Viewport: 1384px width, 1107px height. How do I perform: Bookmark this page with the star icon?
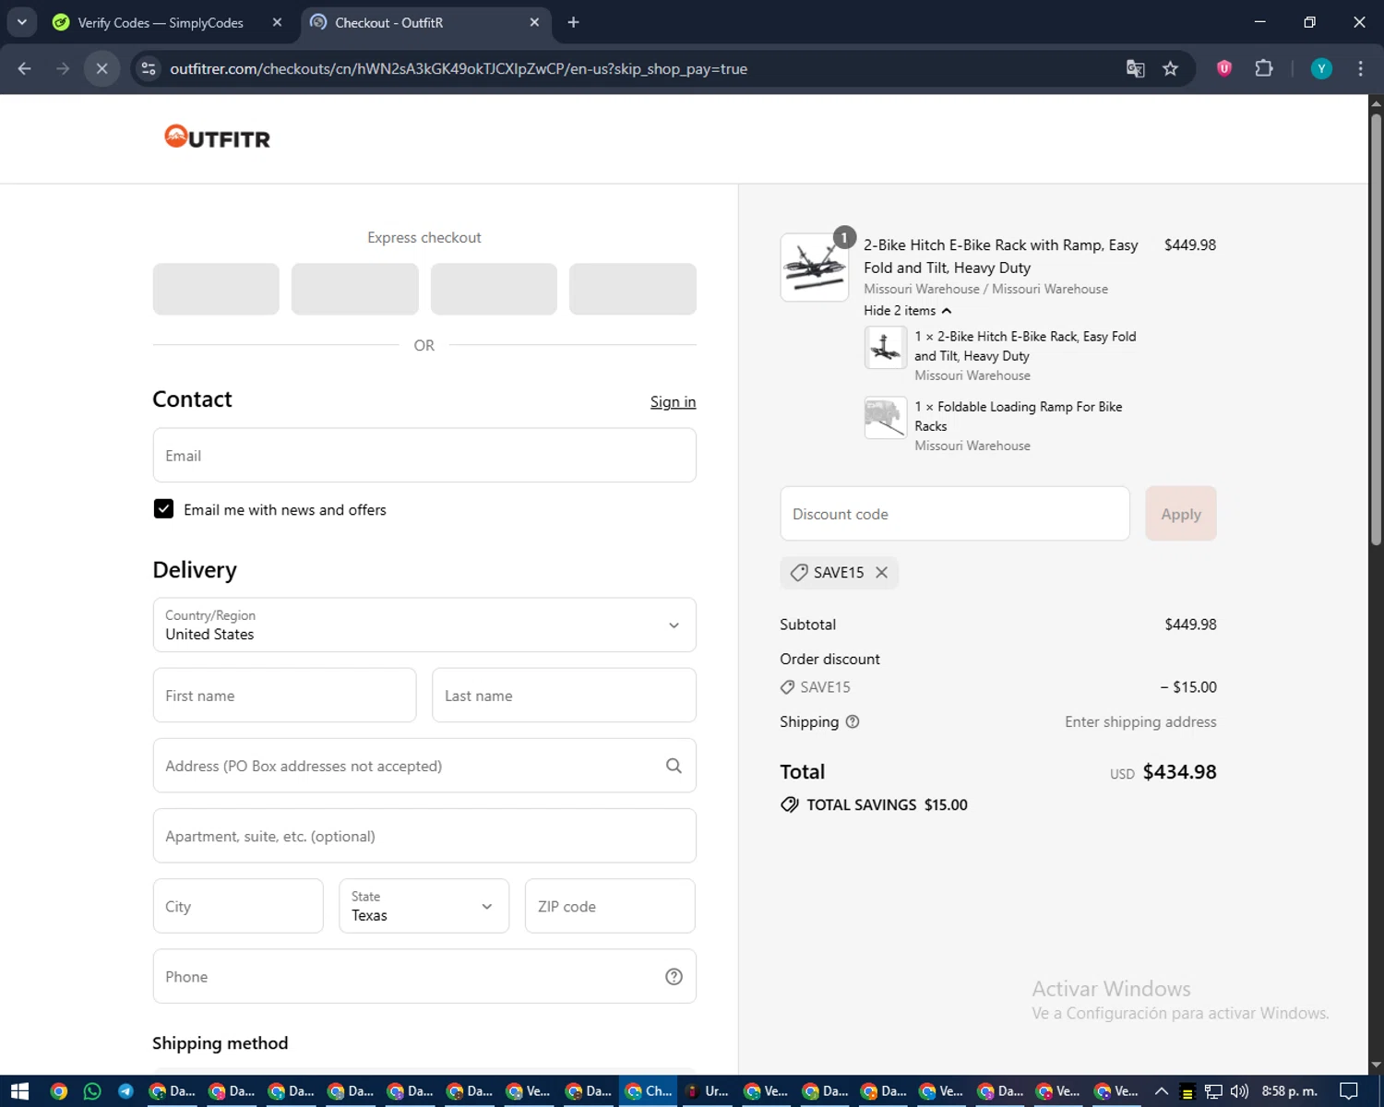pyautogui.click(x=1170, y=68)
